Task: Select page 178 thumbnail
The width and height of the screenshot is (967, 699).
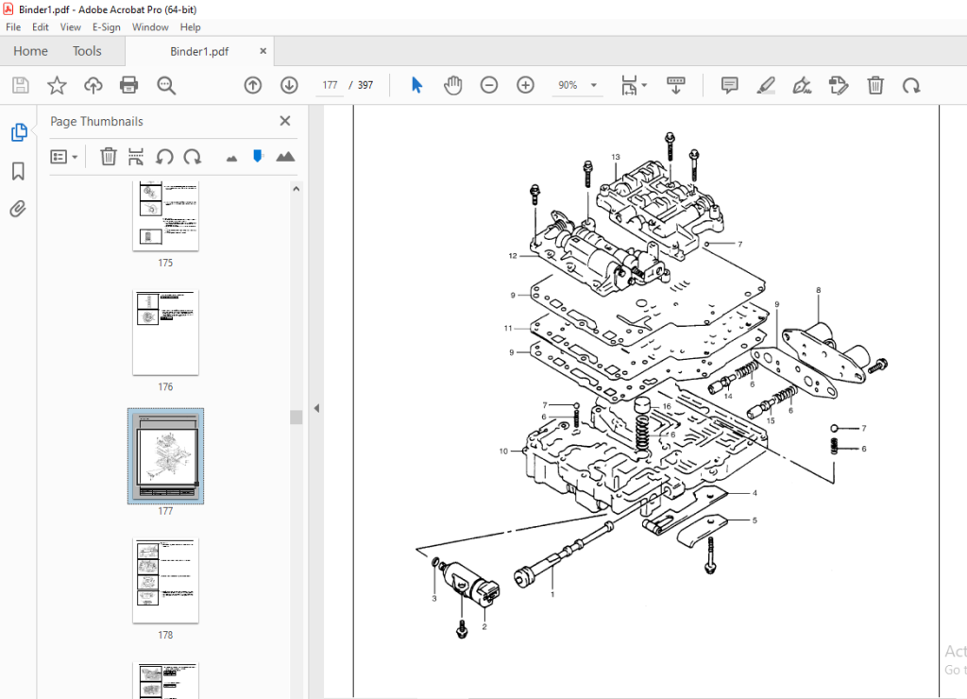Action: click(x=165, y=581)
